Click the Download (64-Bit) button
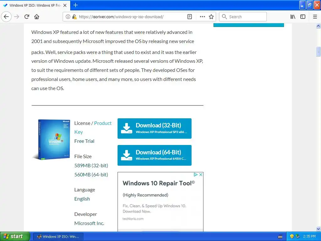The image size is (321, 241). 155,155
